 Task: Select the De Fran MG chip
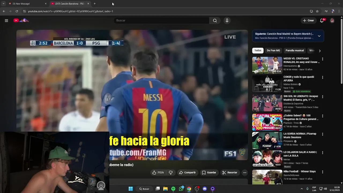(x=273, y=50)
